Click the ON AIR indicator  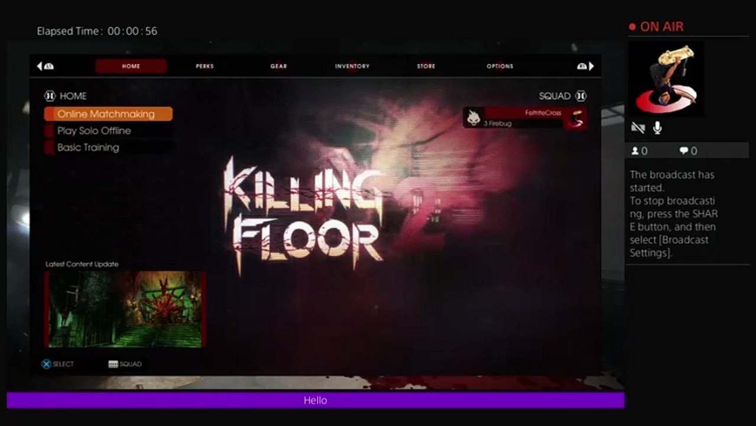coord(656,27)
